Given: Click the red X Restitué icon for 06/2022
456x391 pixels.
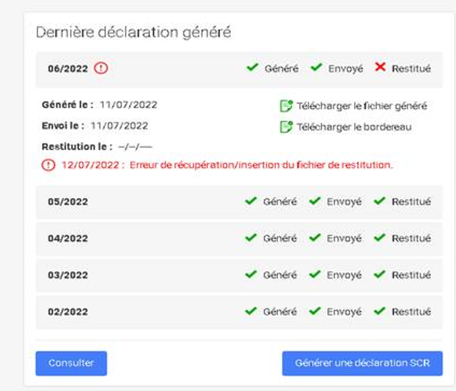Looking at the screenshot, I should click(380, 67).
